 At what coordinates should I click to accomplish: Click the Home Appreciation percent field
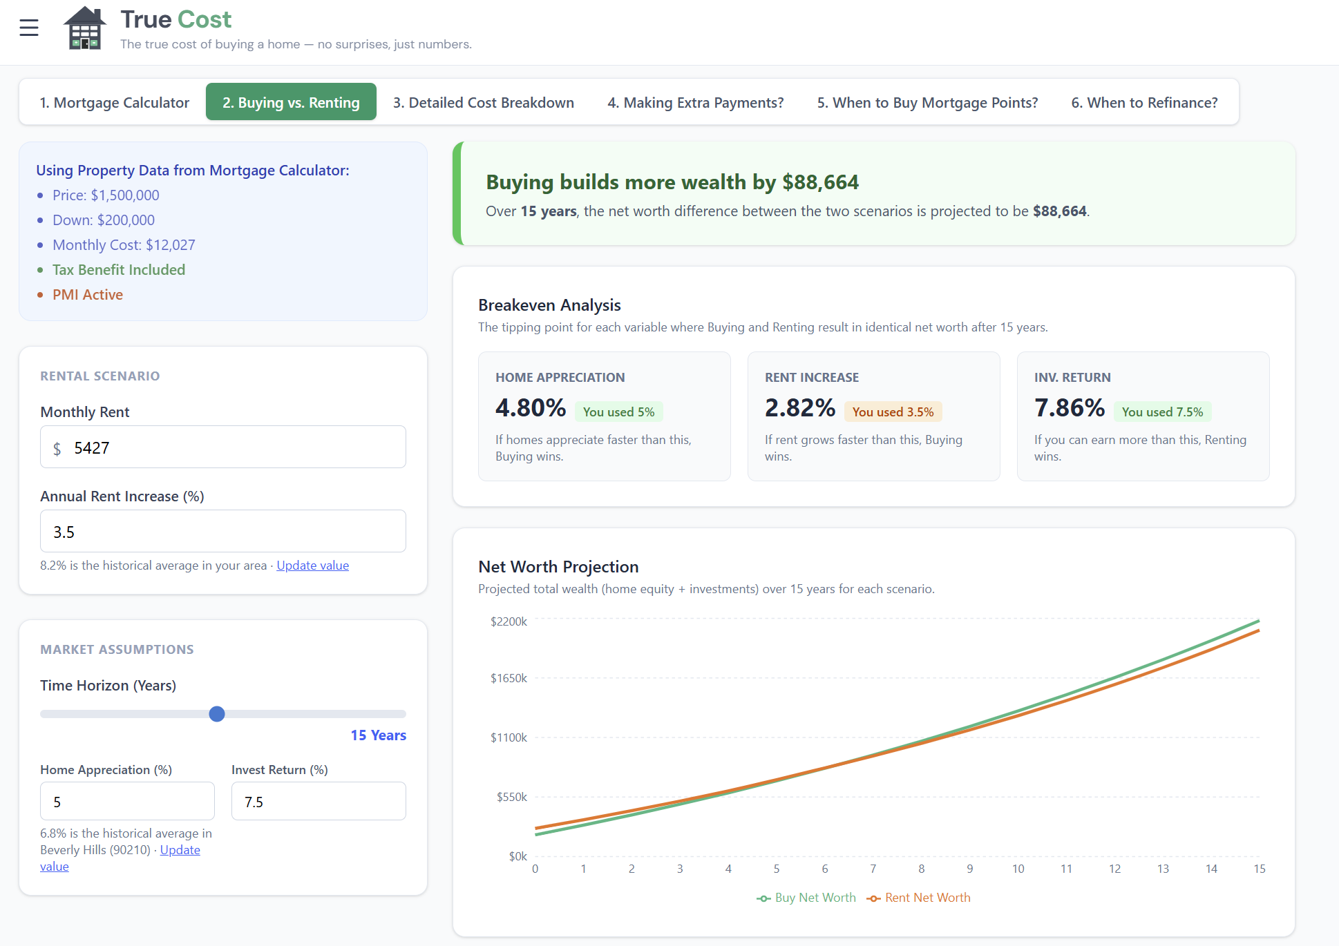click(127, 802)
